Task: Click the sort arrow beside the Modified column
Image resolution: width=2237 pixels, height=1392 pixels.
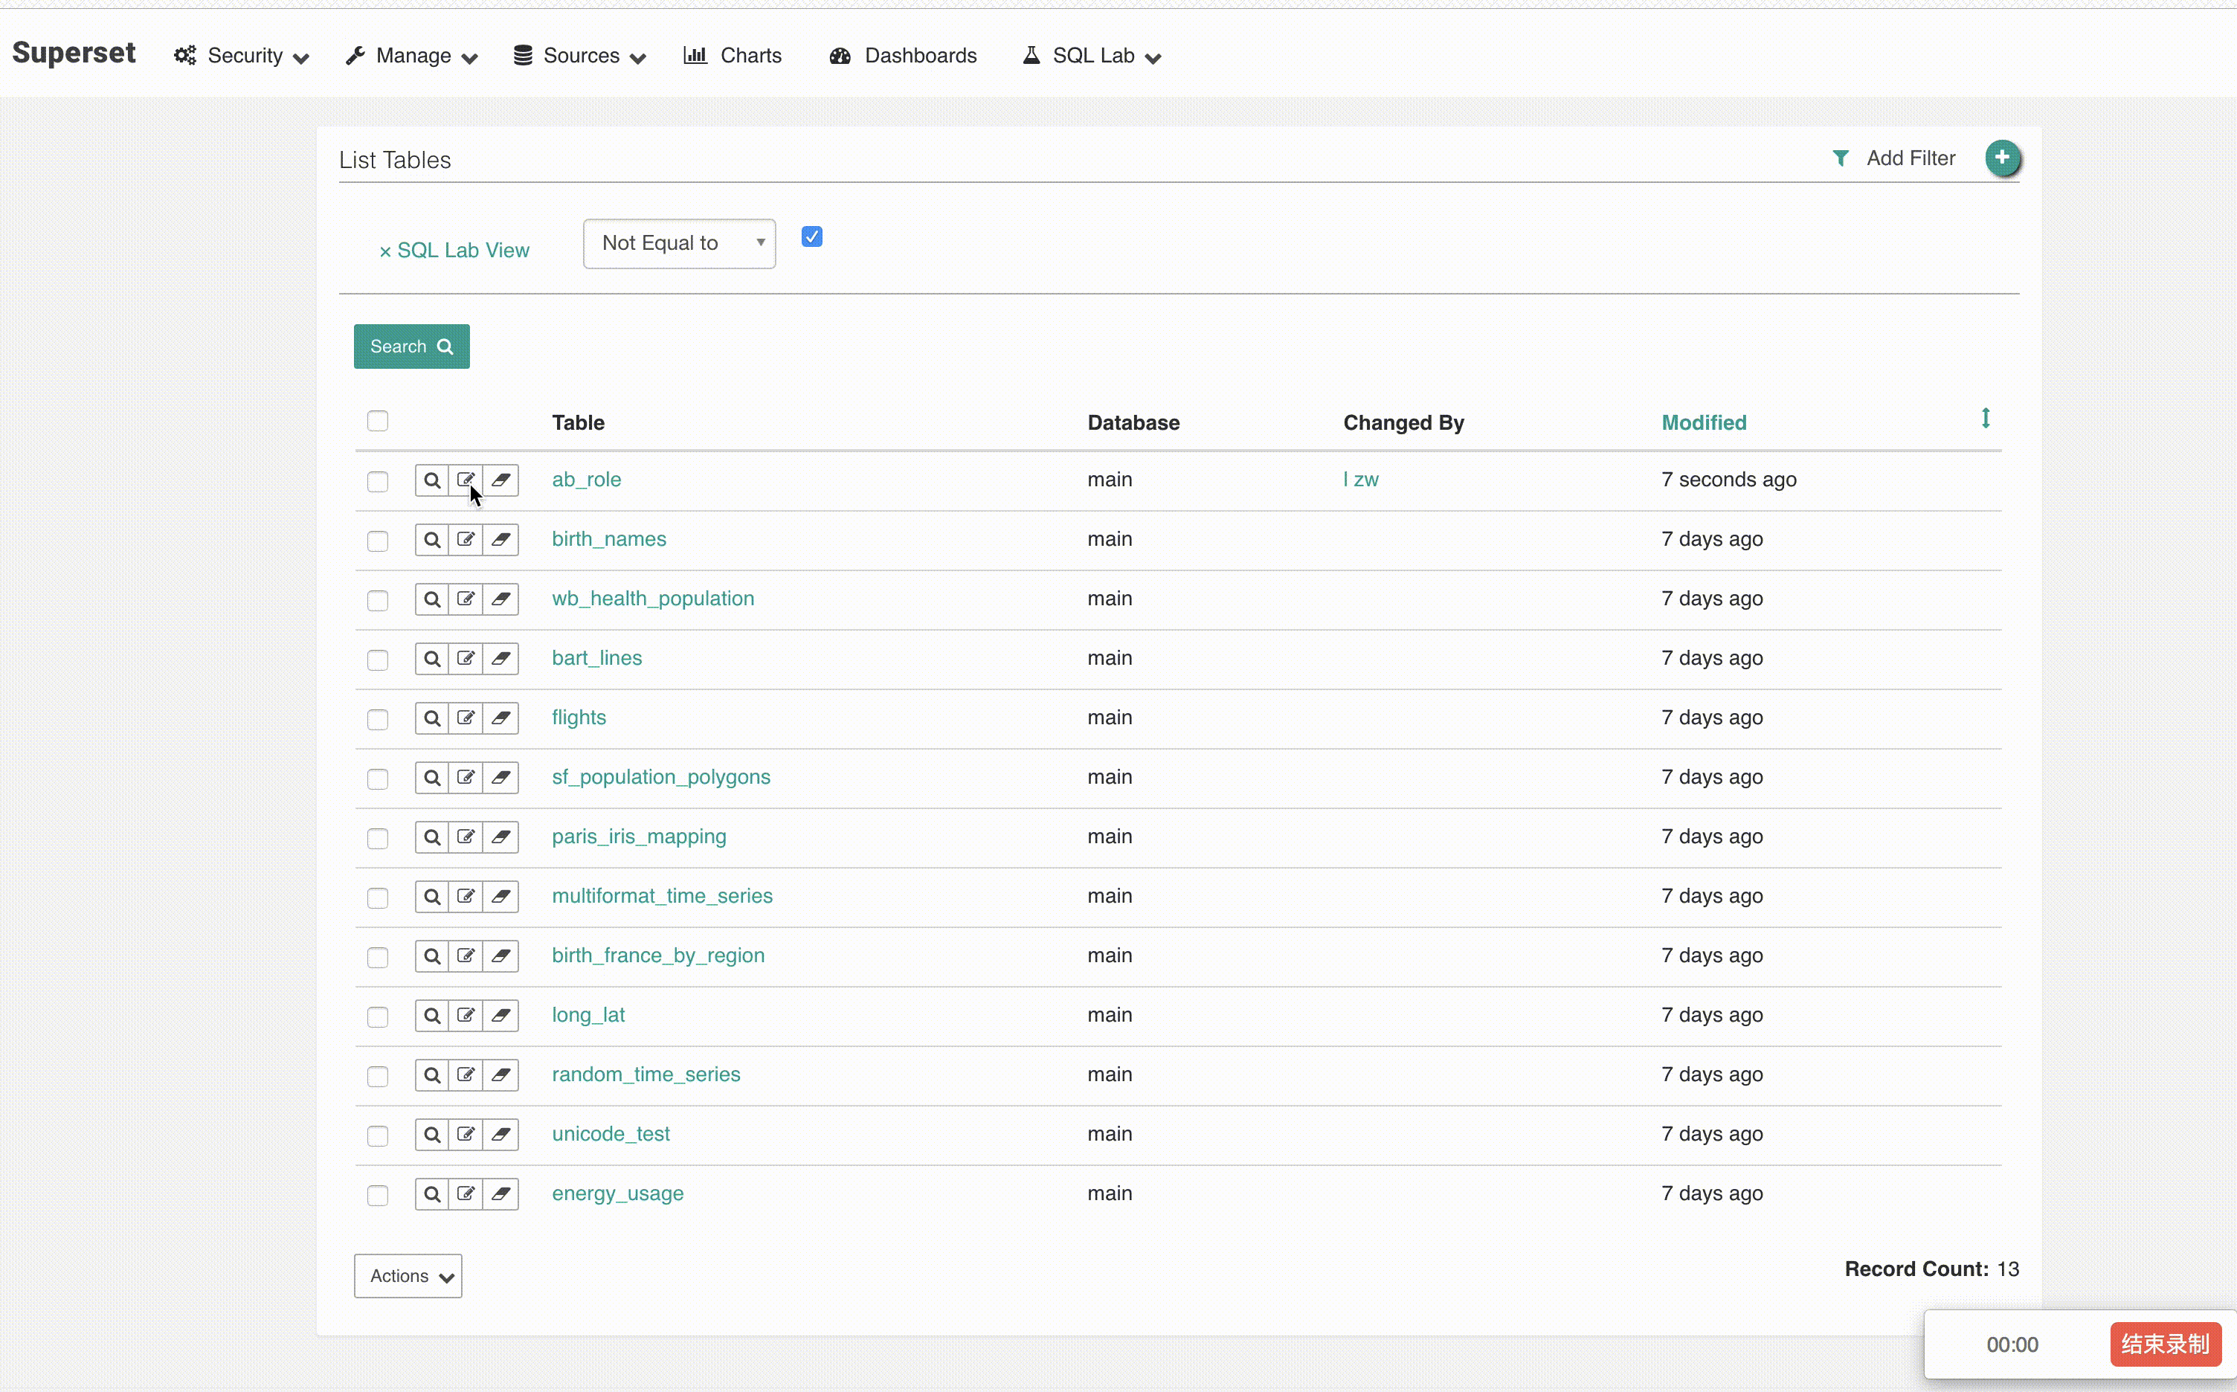Action: (1985, 418)
